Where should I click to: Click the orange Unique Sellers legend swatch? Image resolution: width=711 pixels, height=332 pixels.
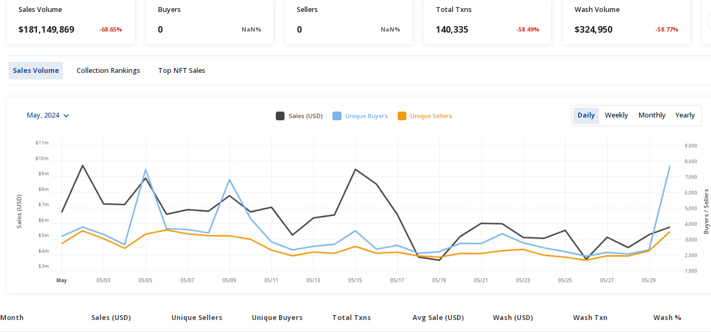tap(402, 116)
